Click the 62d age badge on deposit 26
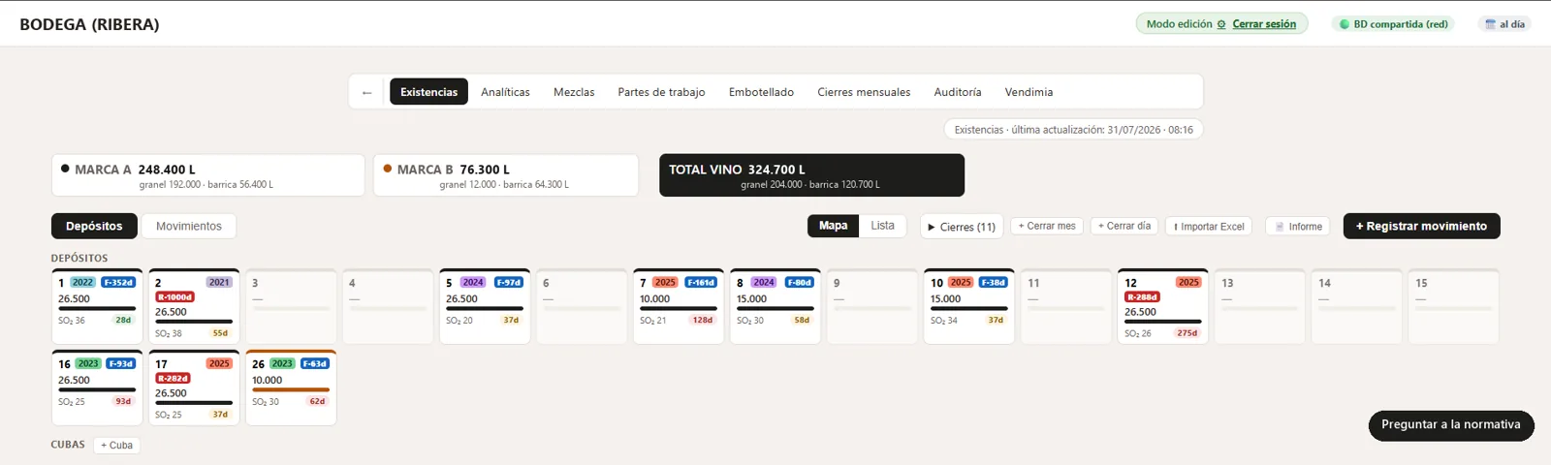This screenshot has width=1551, height=465. point(317,401)
